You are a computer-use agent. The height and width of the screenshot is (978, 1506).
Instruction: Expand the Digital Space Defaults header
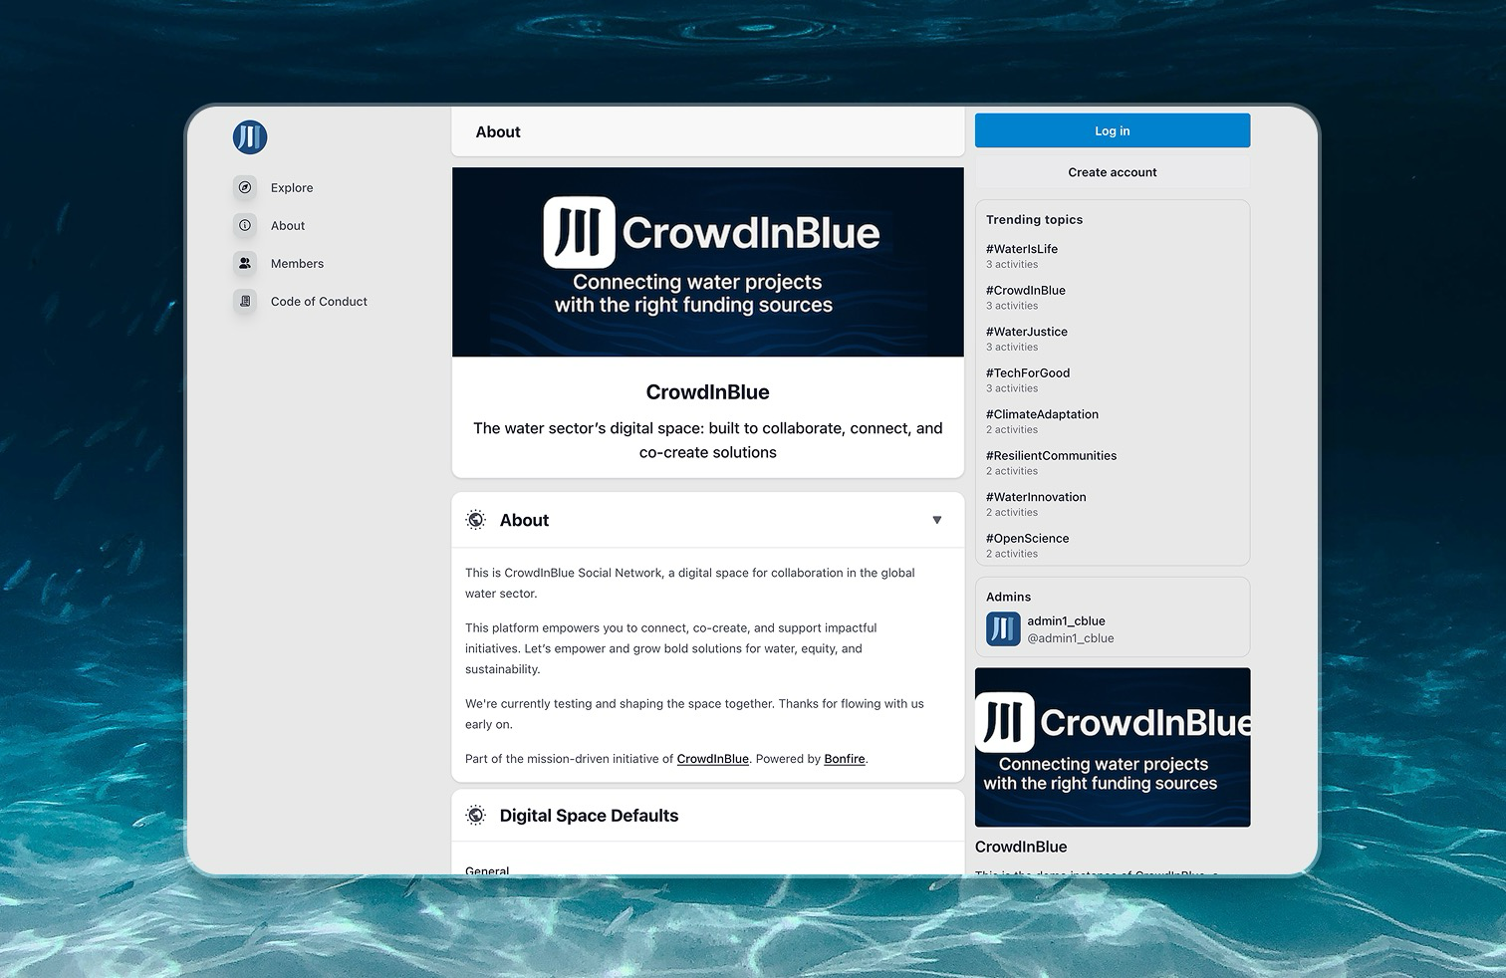click(x=589, y=816)
